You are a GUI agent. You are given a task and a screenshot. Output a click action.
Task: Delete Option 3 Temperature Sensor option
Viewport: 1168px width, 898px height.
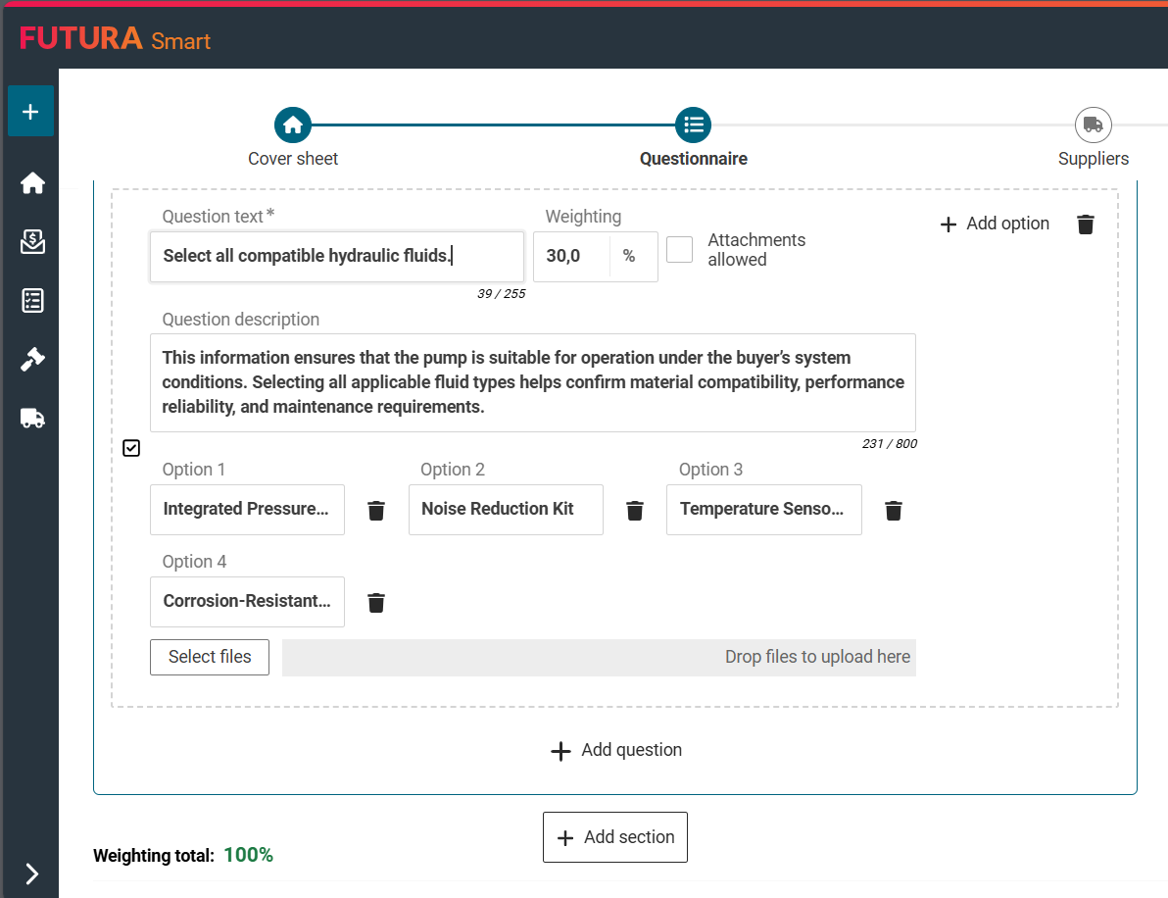point(893,511)
